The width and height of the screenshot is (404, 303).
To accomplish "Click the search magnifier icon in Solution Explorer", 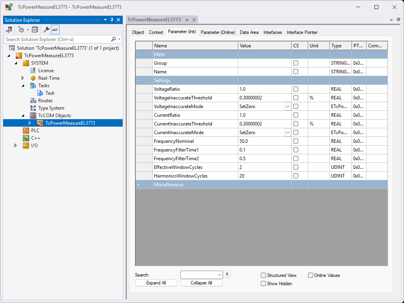I will [x=113, y=39].
